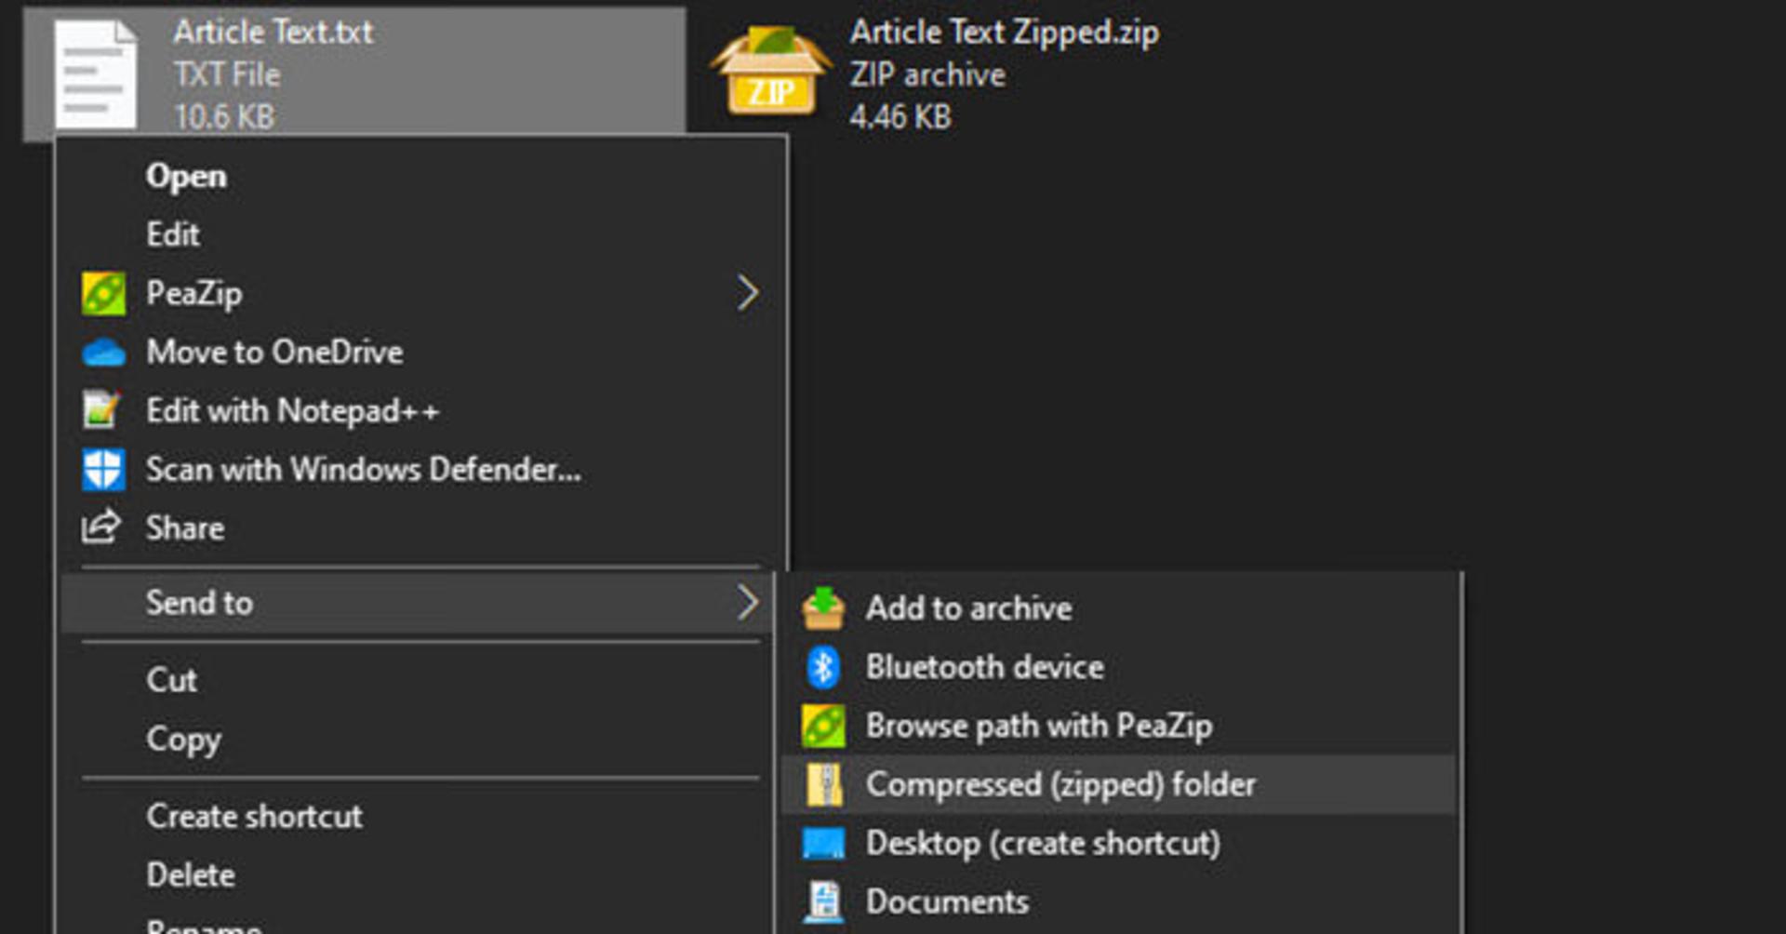The image size is (1786, 934).
Task: Select the Article Text Zipped.zip file
Action: [935, 74]
